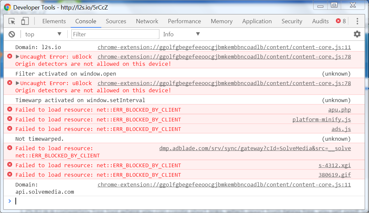Click inside the Filter input field
This screenshot has width=369, height=213.
click(x=115, y=34)
